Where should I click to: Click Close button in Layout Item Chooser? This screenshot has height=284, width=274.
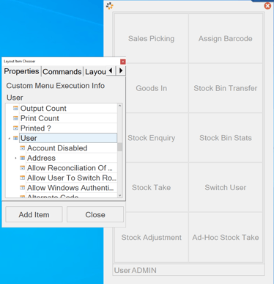tap(95, 214)
